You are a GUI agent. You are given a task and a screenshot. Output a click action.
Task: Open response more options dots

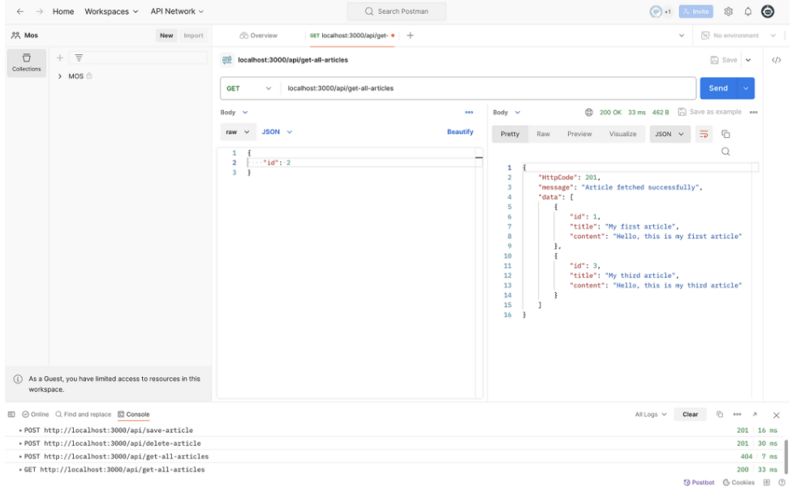point(753,112)
